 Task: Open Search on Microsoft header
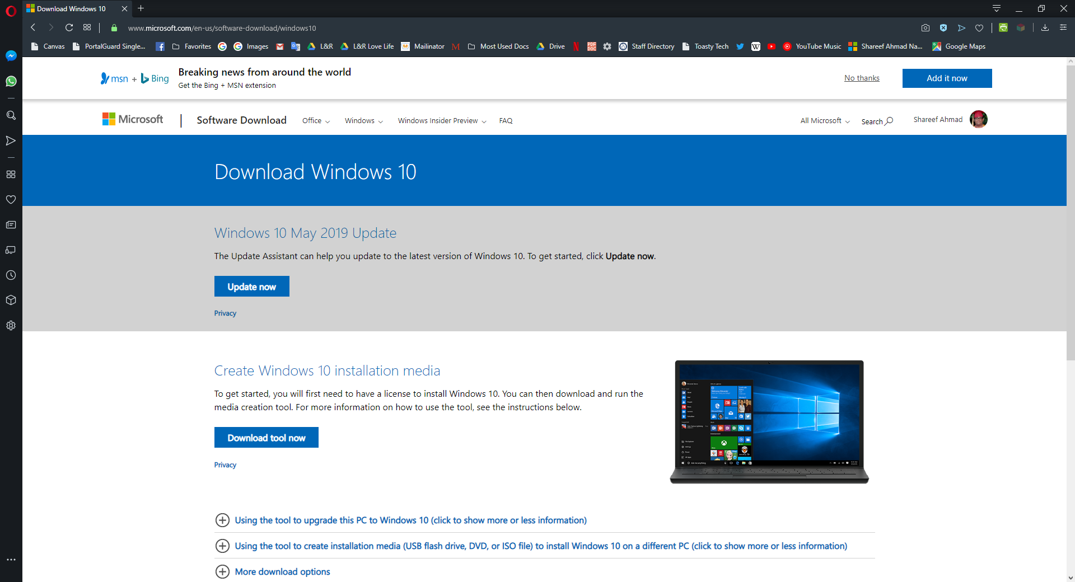point(877,121)
